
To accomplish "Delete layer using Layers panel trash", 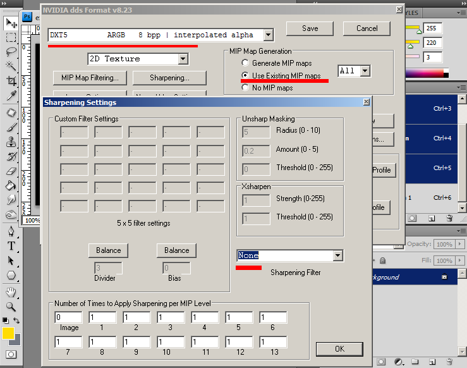I will click(450, 362).
